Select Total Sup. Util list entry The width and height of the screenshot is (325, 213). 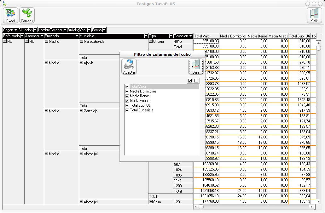pos(141,105)
